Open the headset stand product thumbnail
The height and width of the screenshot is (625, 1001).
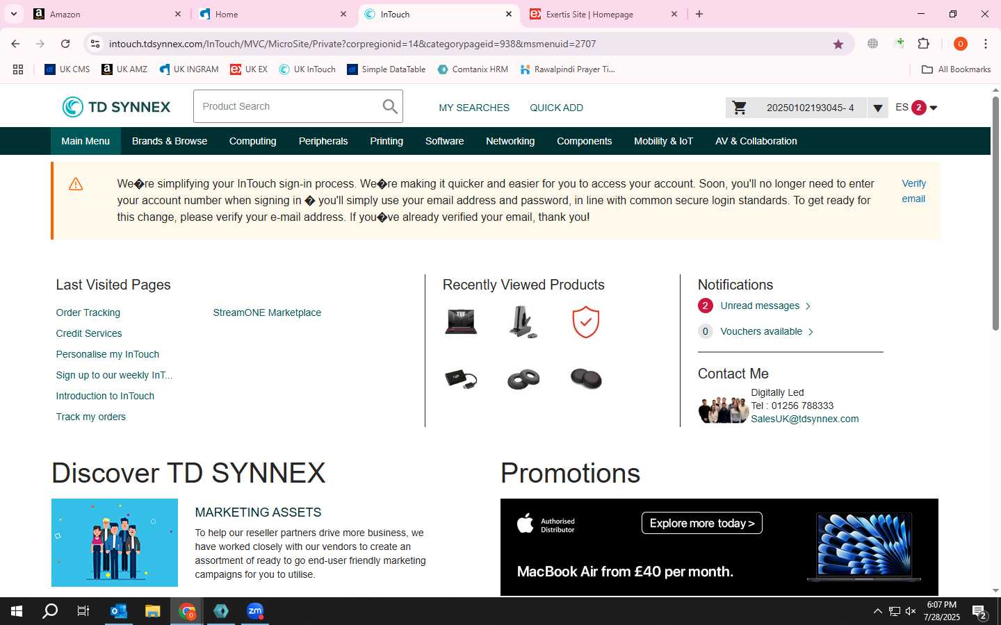[x=523, y=322]
